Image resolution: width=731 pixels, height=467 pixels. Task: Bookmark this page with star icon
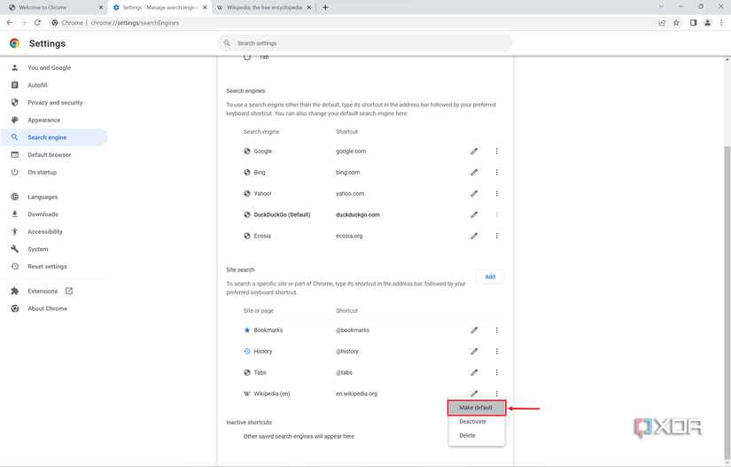point(676,22)
